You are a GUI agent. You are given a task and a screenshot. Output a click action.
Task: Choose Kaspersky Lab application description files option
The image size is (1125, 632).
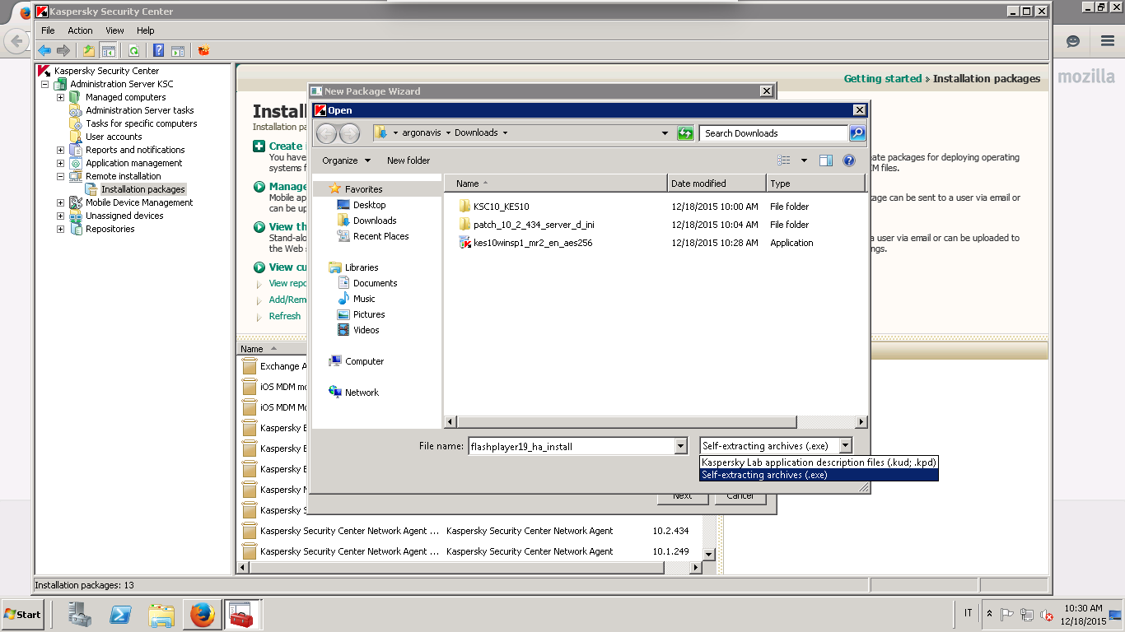[x=819, y=462]
